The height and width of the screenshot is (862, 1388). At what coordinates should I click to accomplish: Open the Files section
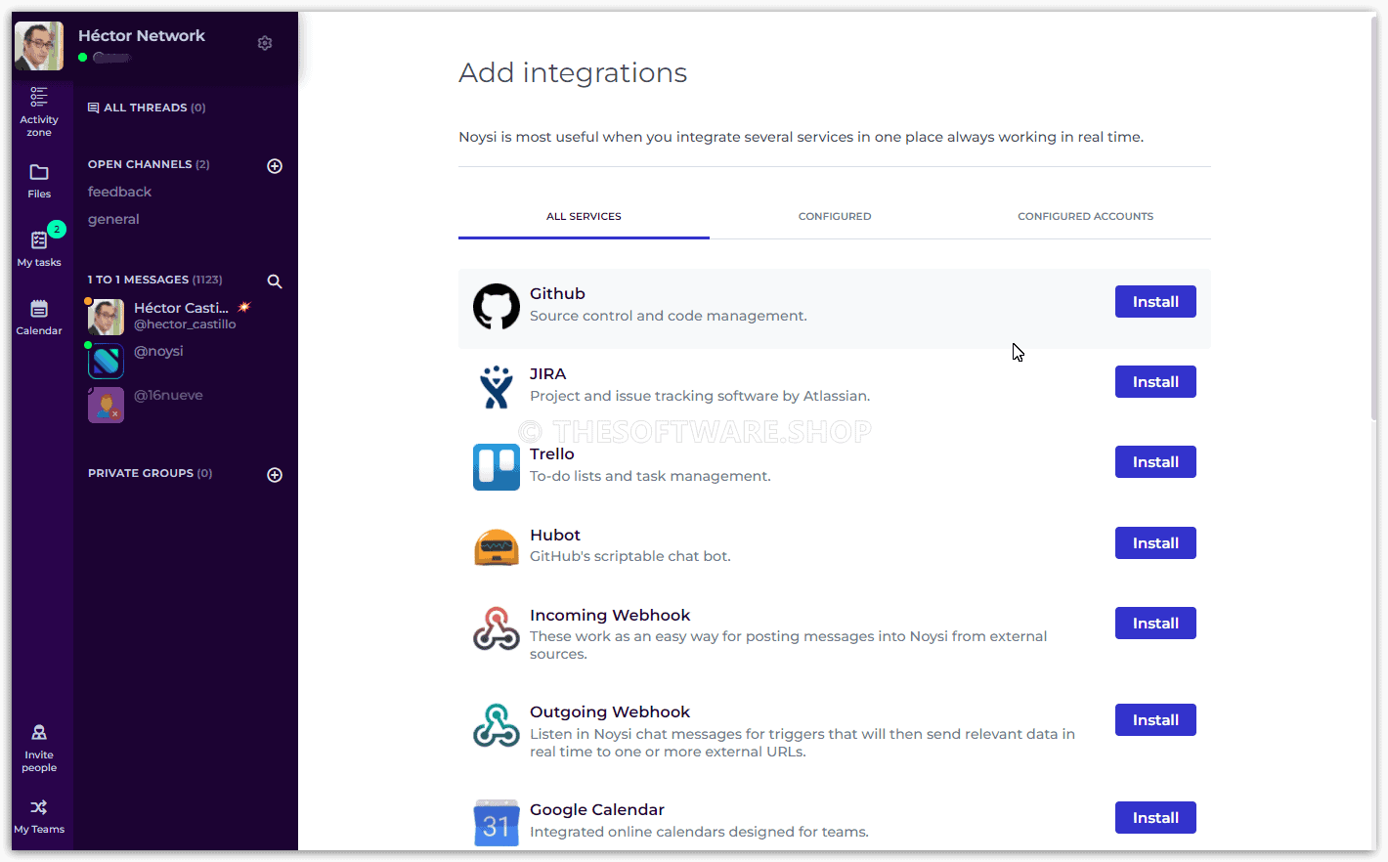tap(39, 181)
